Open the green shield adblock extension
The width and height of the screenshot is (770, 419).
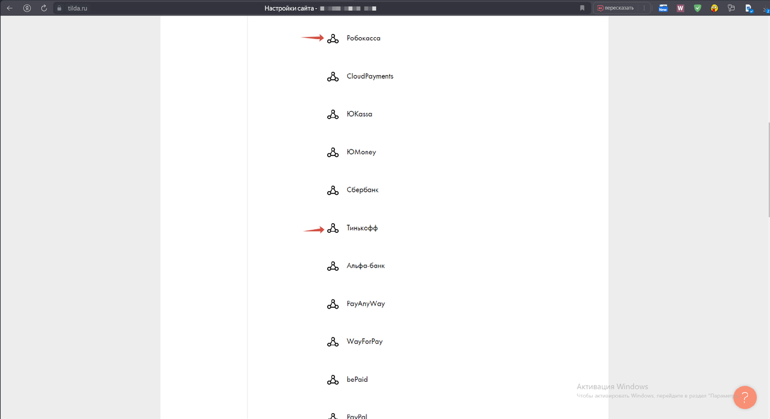697,8
